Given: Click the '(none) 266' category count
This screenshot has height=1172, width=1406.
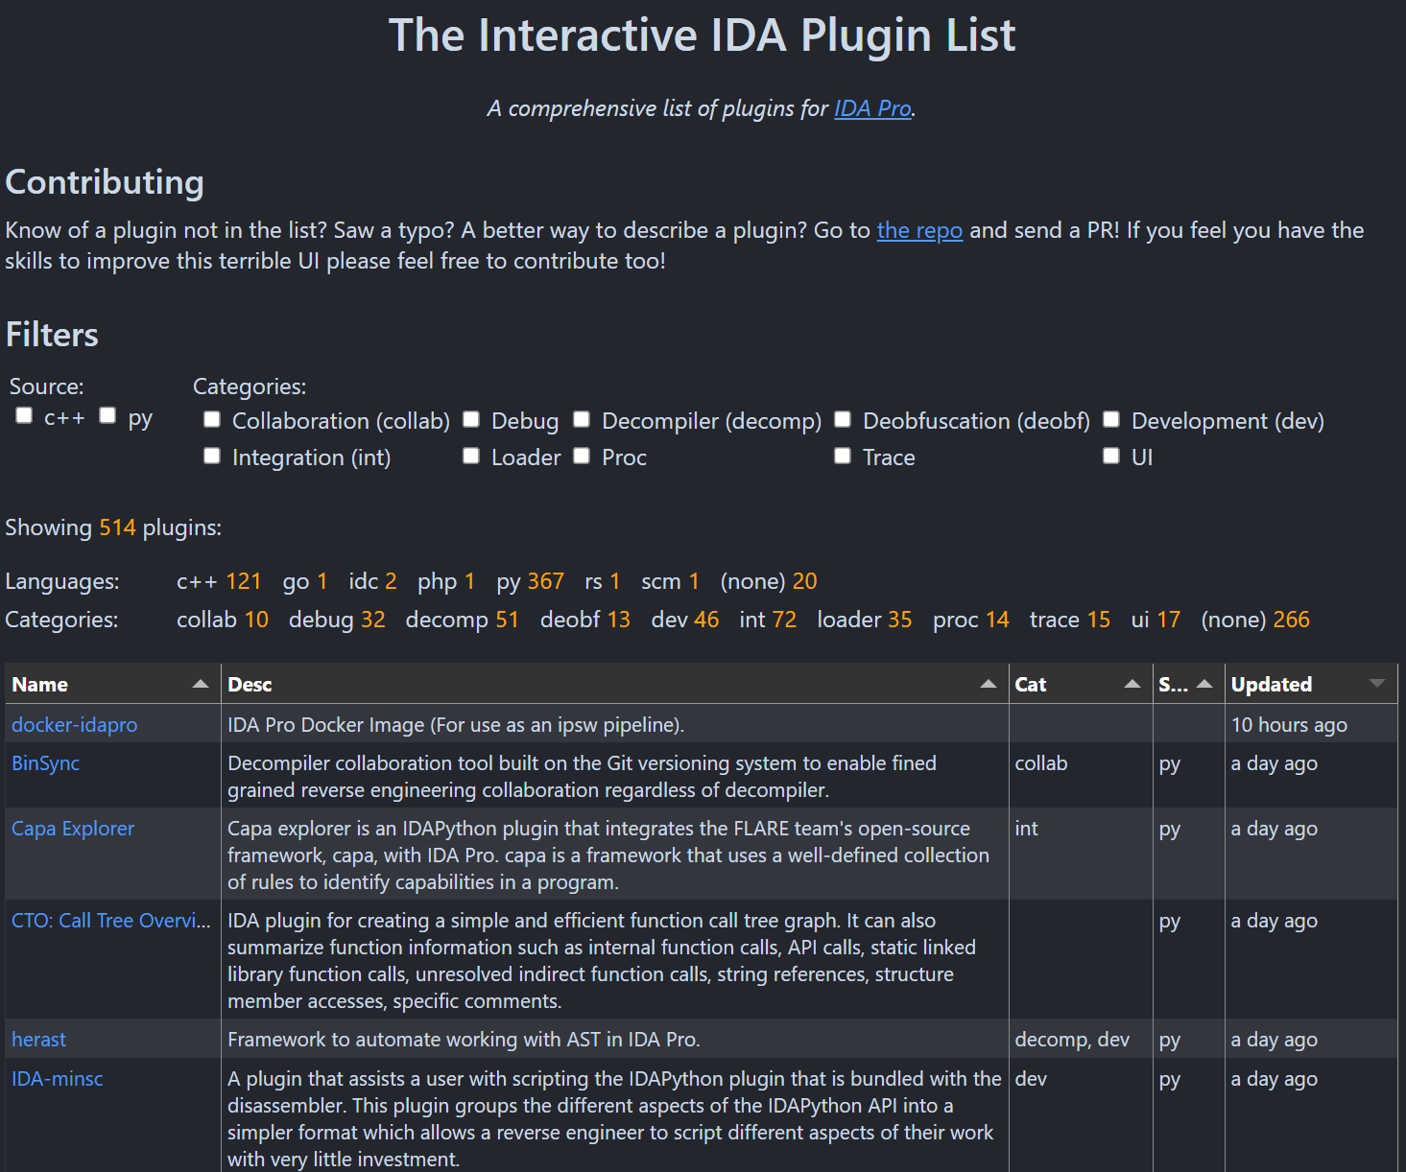Looking at the screenshot, I should pyautogui.click(x=1255, y=620).
